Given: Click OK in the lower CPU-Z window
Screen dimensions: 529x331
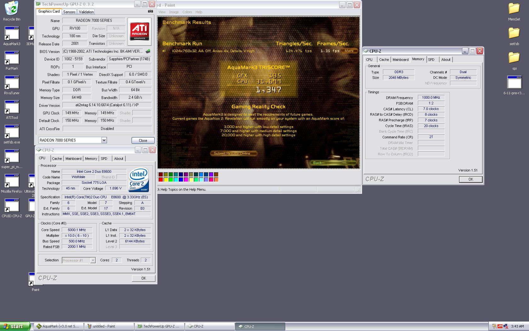Looking at the screenshot, I should tap(144, 278).
